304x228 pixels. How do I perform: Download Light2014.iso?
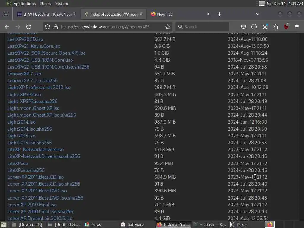click(21, 122)
